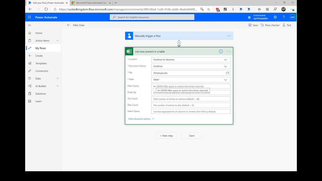Screen dimensions: 322x181
Task: Go back using the arrow beside Filter Date
Action: (68, 25)
